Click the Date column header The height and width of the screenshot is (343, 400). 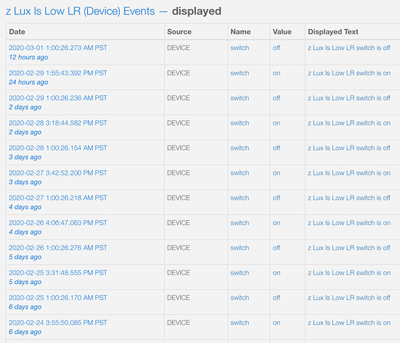click(17, 32)
